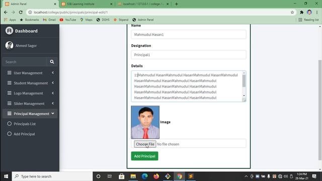Open the User Management menu
The image size is (322, 181).
click(30, 73)
